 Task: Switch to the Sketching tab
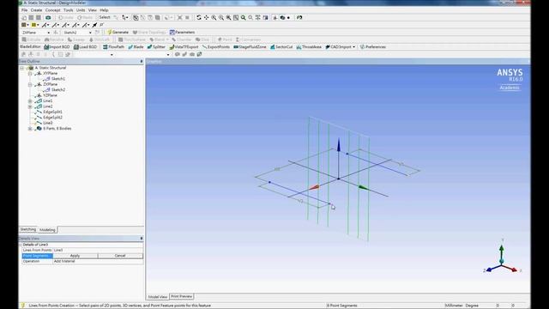pyautogui.click(x=28, y=229)
